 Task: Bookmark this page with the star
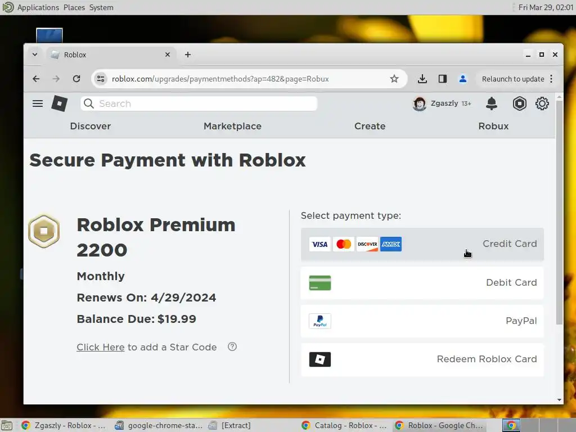pos(394,79)
